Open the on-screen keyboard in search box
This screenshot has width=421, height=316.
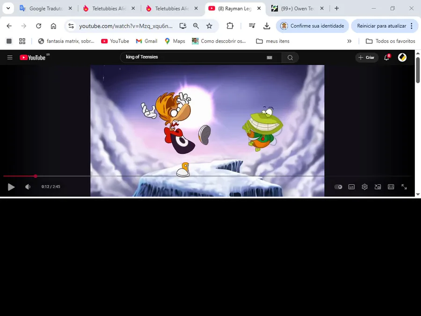pyautogui.click(x=269, y=58)
